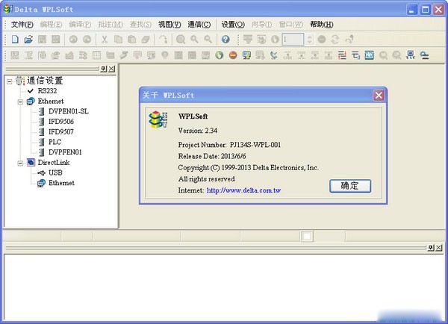Pin the left communication panel

pos(104,69)
